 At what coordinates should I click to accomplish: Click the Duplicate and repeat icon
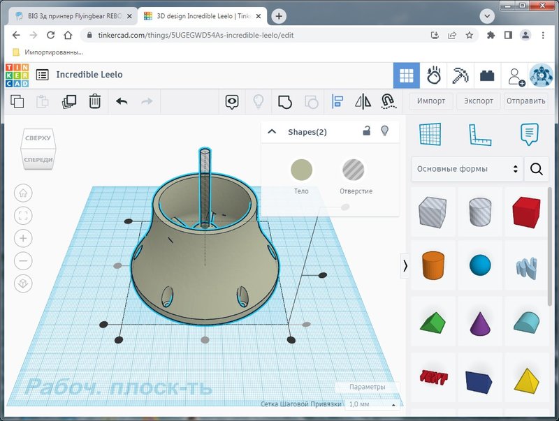tap(68, 102)
